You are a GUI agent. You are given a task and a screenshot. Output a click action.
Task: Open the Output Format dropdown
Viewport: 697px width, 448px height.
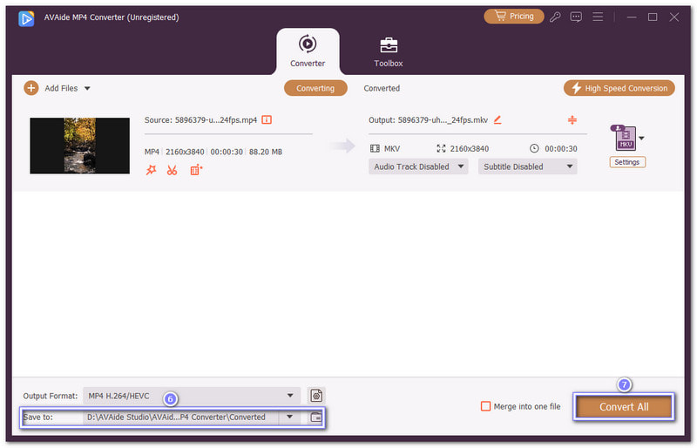tap(192, 396)
